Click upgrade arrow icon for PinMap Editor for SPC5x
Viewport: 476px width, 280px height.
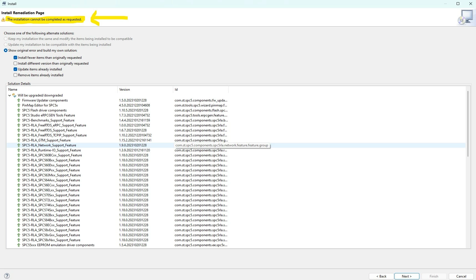[x=19, y=105]
